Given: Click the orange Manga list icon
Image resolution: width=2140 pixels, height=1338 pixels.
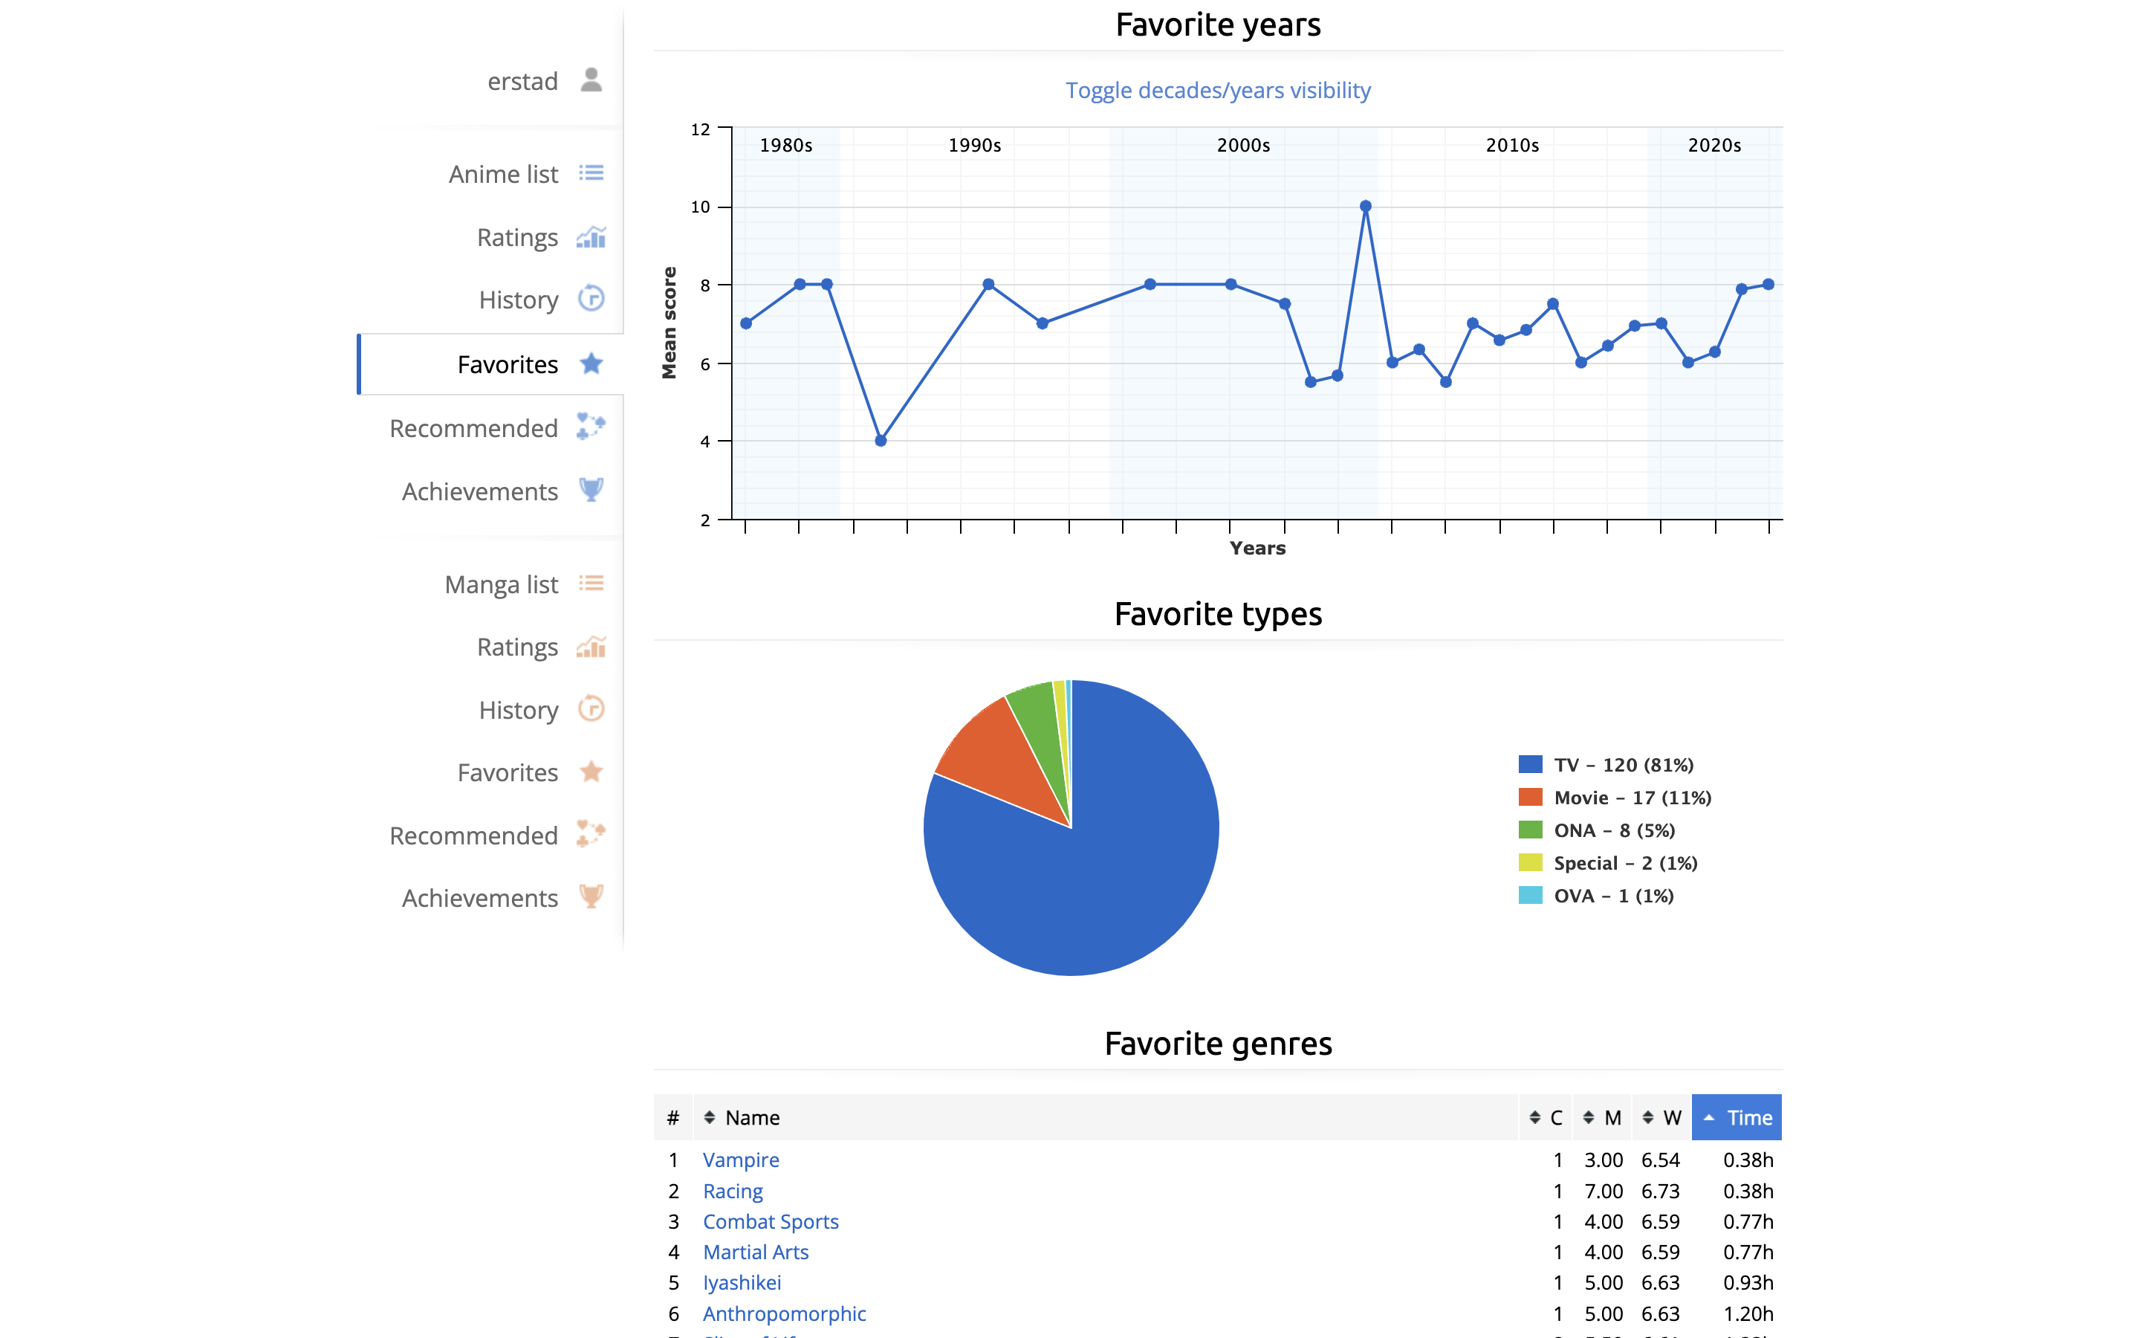Looking at the screenshot, I should pyautogui.click(x=591, y=584).
